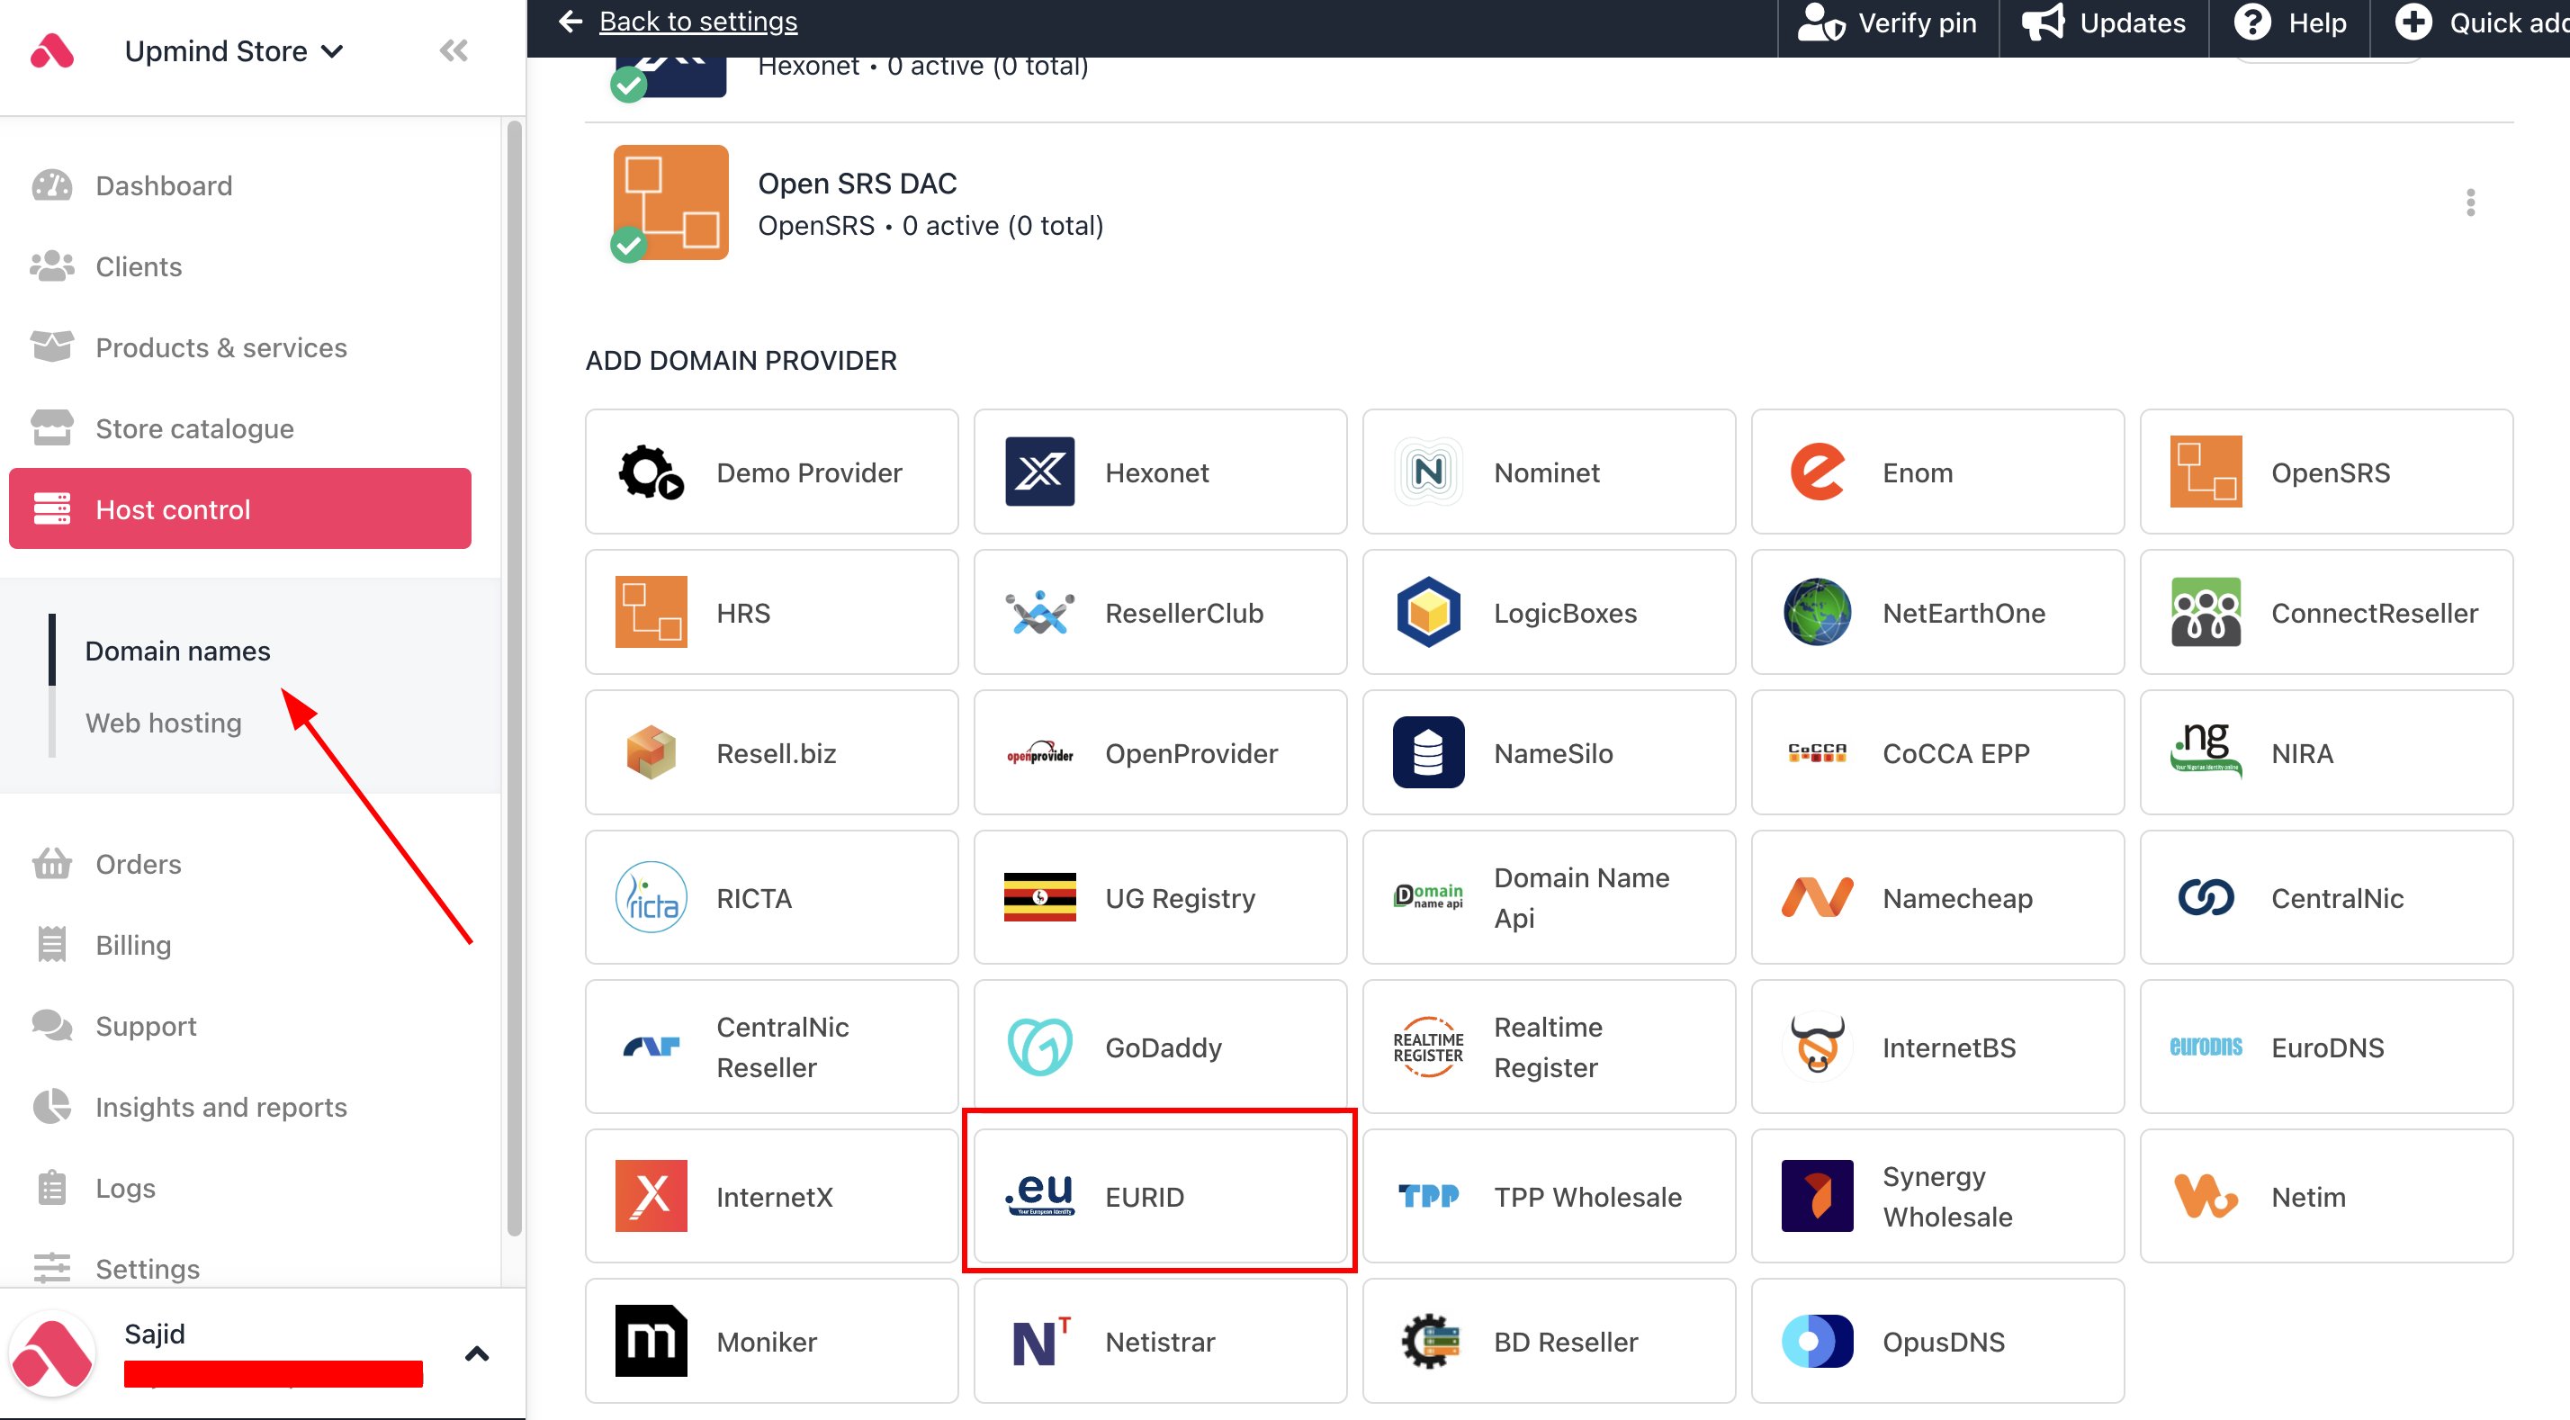
Task: Add the Enom provider
Action: coord(1937,472)
